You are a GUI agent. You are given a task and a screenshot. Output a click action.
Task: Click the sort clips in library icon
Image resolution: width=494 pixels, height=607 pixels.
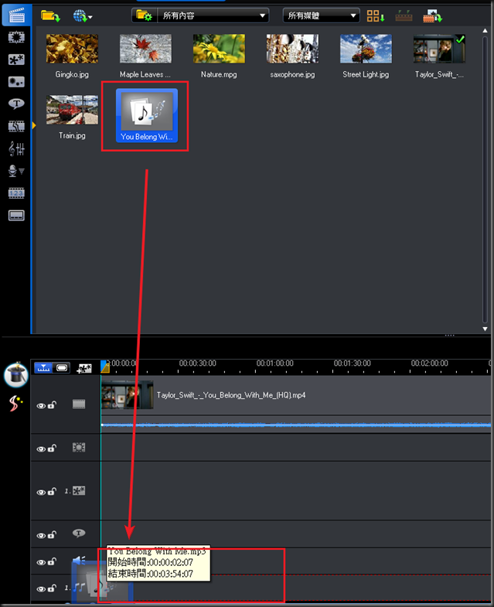coord(375,16)
